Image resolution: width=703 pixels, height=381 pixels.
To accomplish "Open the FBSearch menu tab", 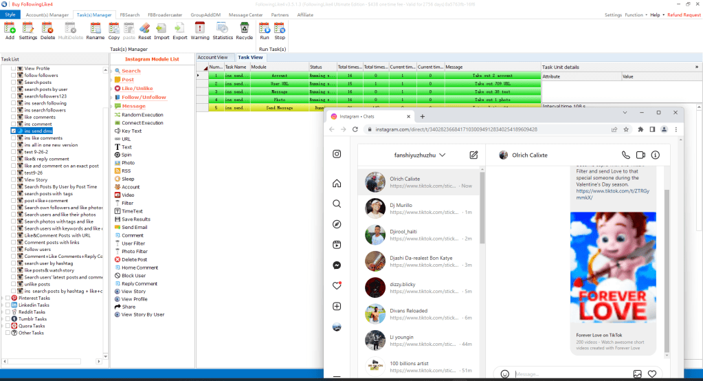I will (129, 14).
